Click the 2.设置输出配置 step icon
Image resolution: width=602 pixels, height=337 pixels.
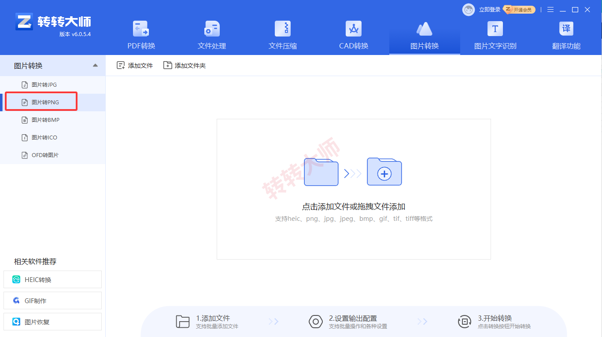[x=316, y=322]
